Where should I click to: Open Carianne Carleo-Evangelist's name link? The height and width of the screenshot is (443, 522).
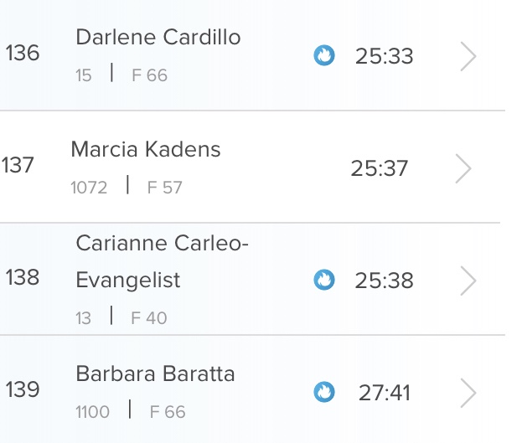163,261
